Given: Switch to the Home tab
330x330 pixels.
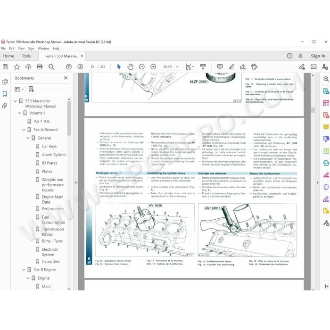Looking at the screenshot, I should pos(8,56).
